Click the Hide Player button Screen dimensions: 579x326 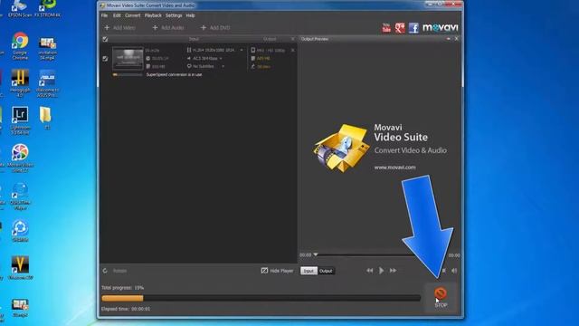[x=278, y=271]
